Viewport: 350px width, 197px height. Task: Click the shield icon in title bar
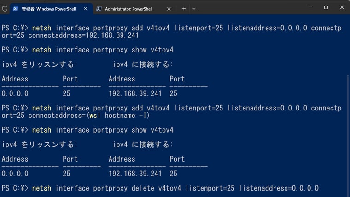(5, 9)
